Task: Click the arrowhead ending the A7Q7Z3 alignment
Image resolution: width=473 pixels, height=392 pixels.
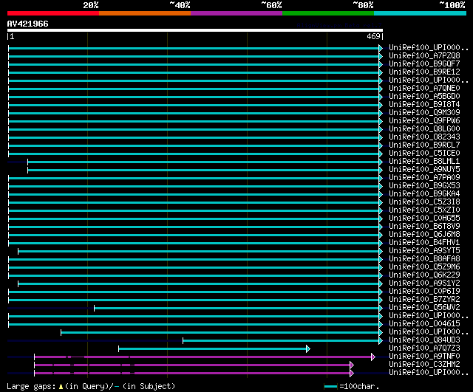Action: (308, 349)
